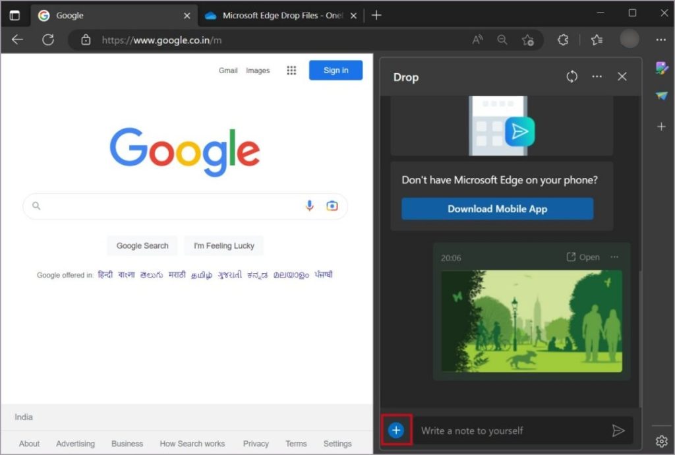Sign in to your Google account
This screenshot has height=455, width=675.
[x=336, y=70]
